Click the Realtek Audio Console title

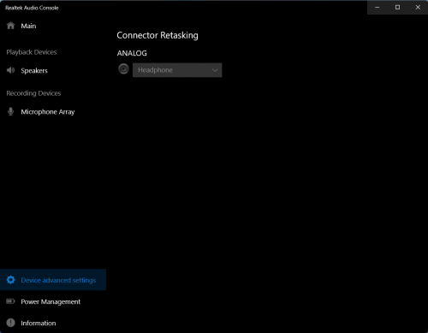coord(32,8)
